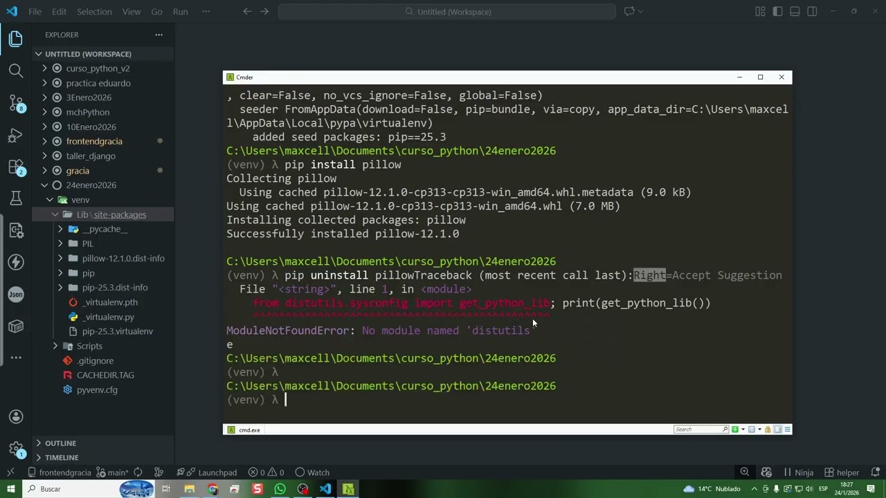Viewport: 886px width, 498px height.
Task: Open the File menu
Action: point(35,12)
